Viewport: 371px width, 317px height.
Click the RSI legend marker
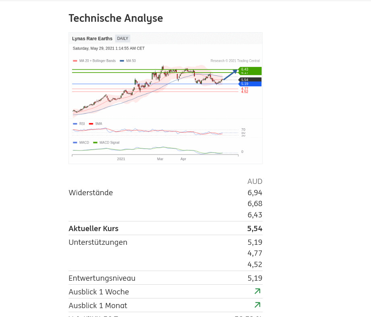[75, 124]
